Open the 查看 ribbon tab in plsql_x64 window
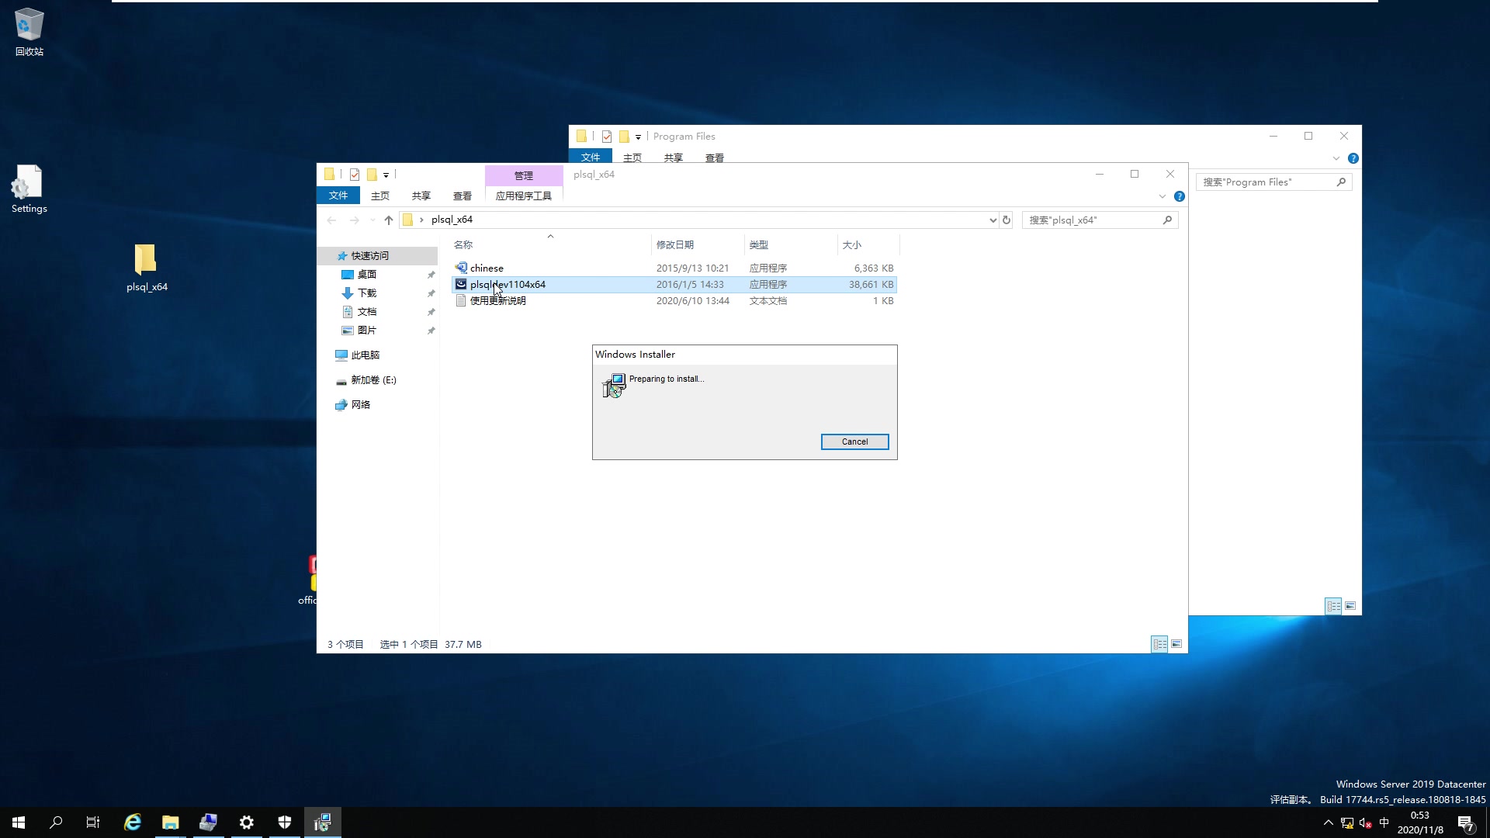 (x=463, y=196)
